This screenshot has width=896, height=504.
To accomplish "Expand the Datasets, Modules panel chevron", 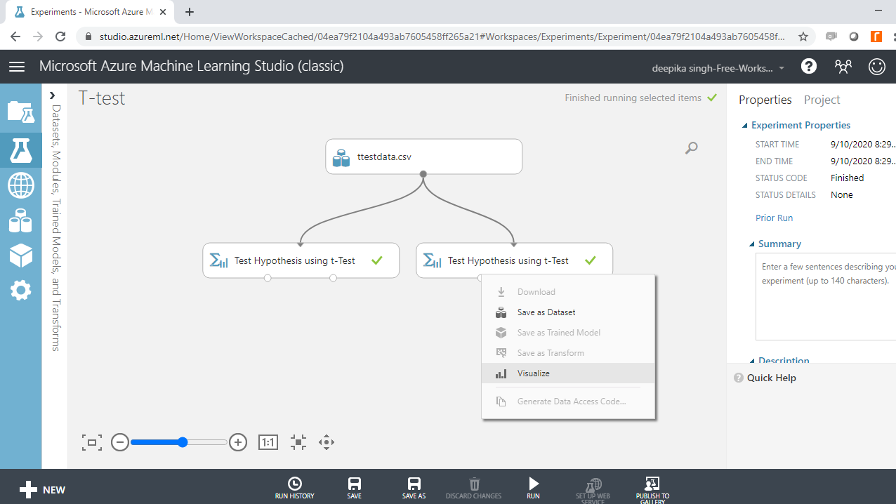I will tap(52, 95).
